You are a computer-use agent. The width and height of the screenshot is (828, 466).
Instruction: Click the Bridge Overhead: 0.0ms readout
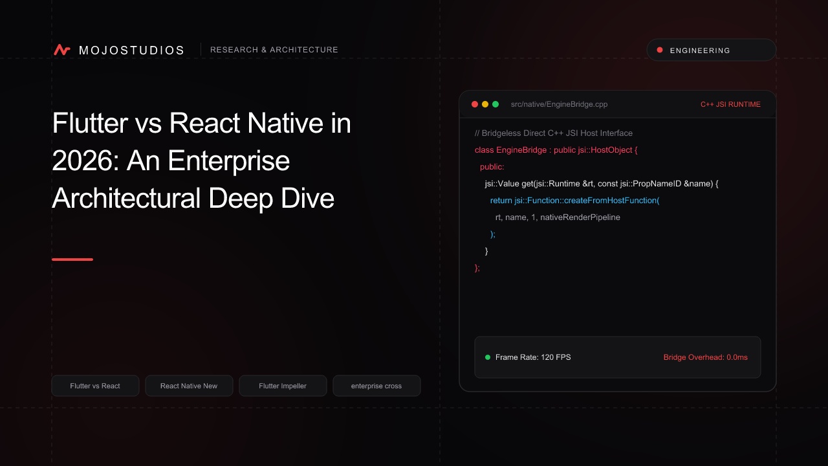(706, 357)
